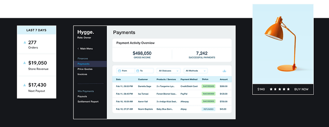This screenshot has height=127, width=329.
Task: Click the $498,050 gross income figure
Action: (142, 53)
